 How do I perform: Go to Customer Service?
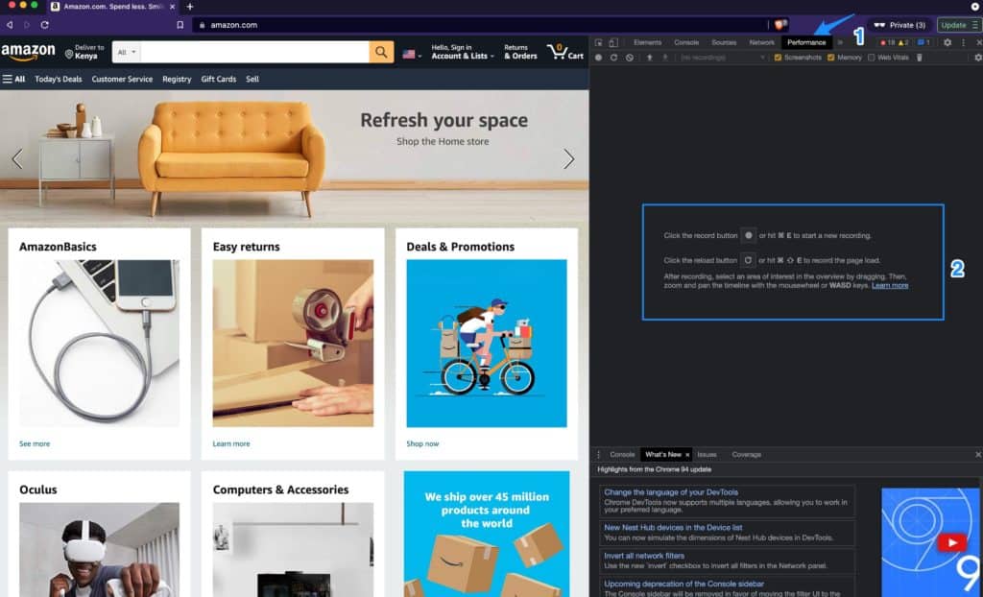[x=122, y=79]
